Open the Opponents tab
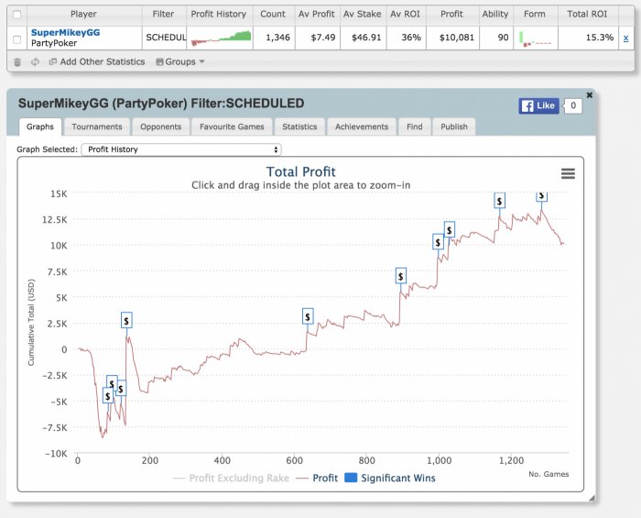641x518 pixels. [160, 127]
